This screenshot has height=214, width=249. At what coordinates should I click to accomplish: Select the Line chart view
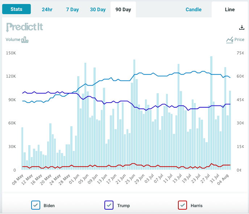(230, 9)
